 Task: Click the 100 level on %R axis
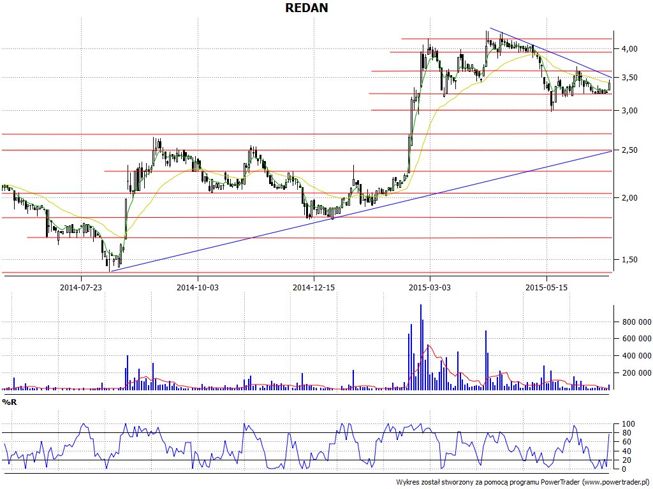(628, 424)
